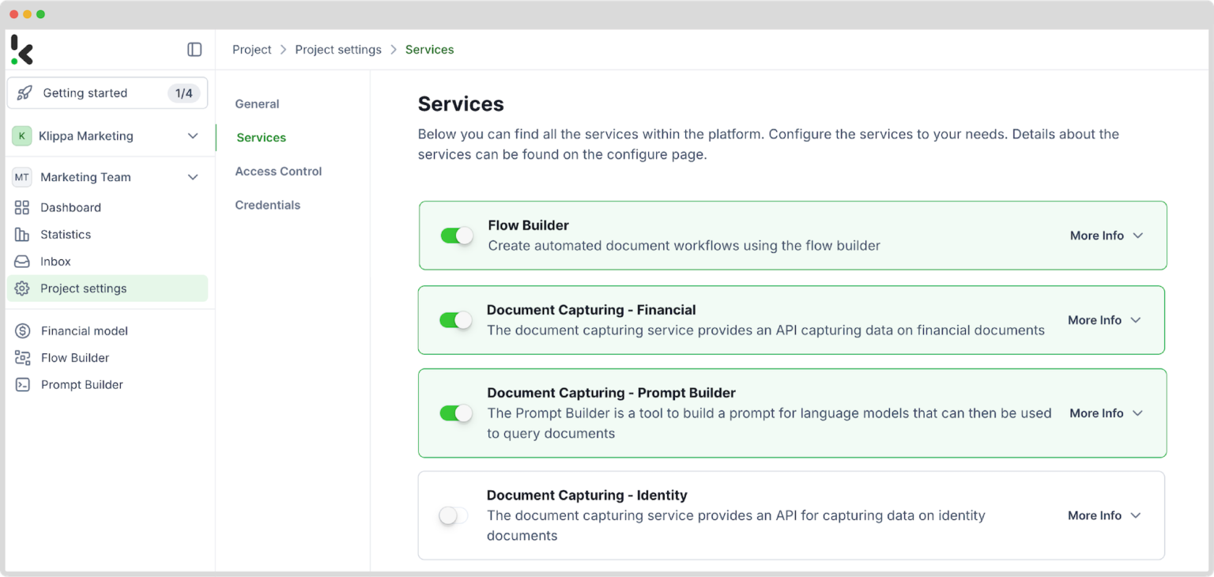Screen dimensions: 1214x577
Task: Open Dashboard via its grid icon
Action: click(22, 208)
